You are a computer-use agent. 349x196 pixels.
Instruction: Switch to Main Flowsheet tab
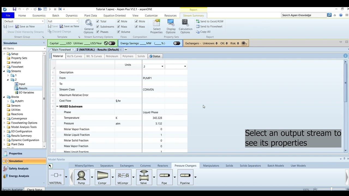tap(61, 50)
